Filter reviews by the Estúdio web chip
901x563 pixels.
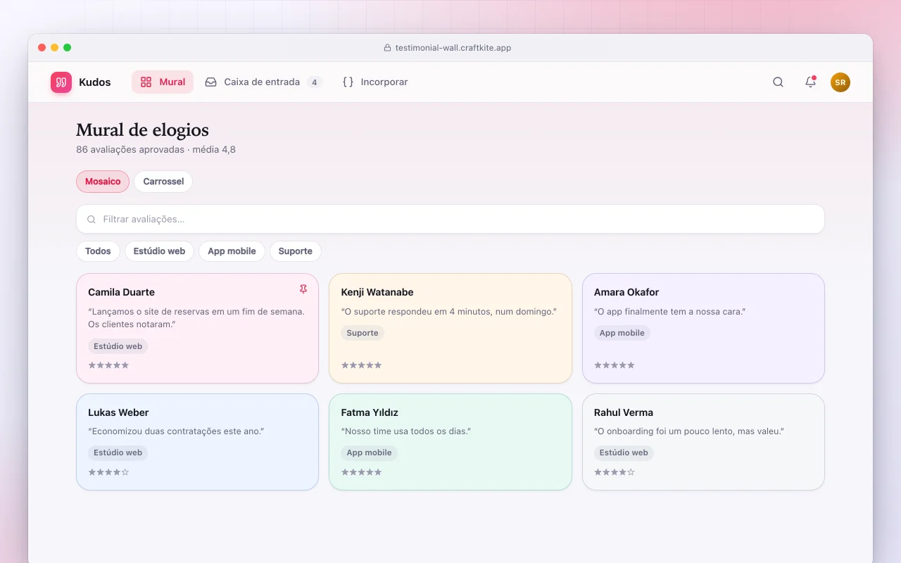click(x=159, y=251)
